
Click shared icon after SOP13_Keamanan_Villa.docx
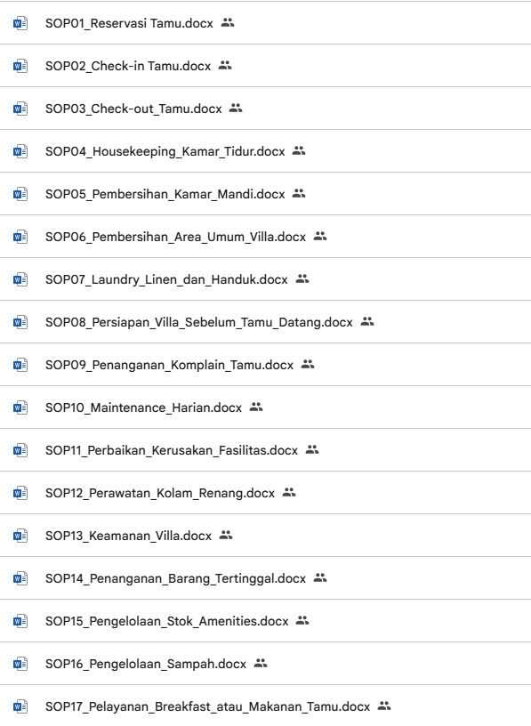coord(226,535)
